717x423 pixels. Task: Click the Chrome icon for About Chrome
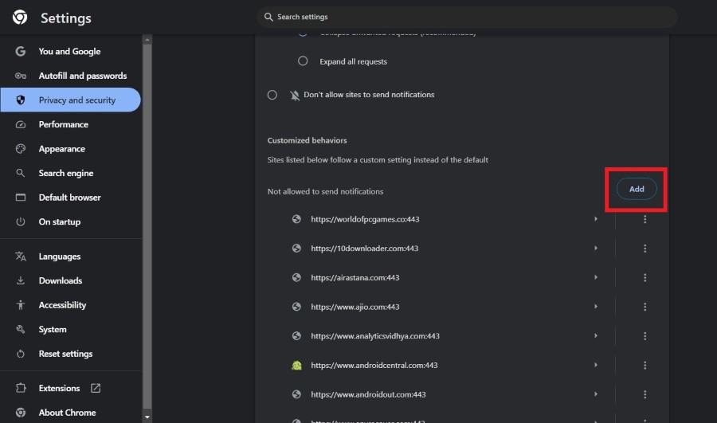tap(21, 412)
